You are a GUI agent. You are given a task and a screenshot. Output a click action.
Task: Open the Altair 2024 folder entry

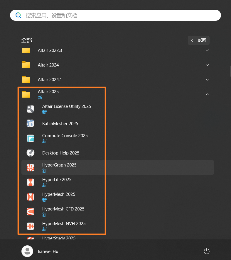coord(48,65)
